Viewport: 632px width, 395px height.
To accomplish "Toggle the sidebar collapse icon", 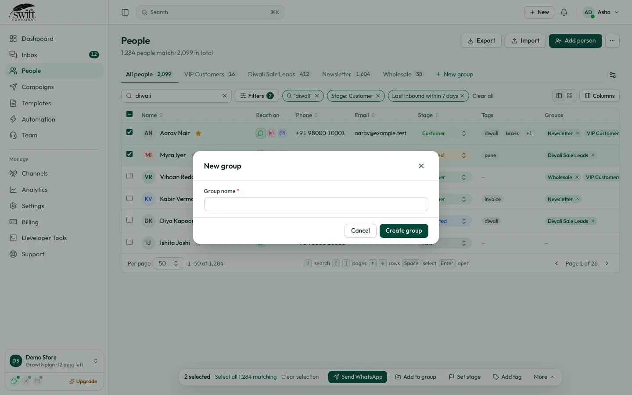I will 125,12.
